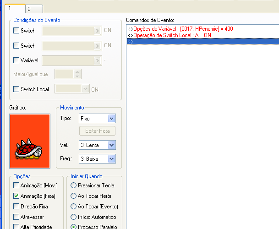Click the first Switch condition field
The image size is (279, 229).
72,31
